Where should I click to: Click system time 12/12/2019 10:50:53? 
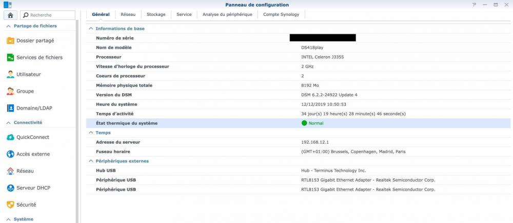pos(324,104)
